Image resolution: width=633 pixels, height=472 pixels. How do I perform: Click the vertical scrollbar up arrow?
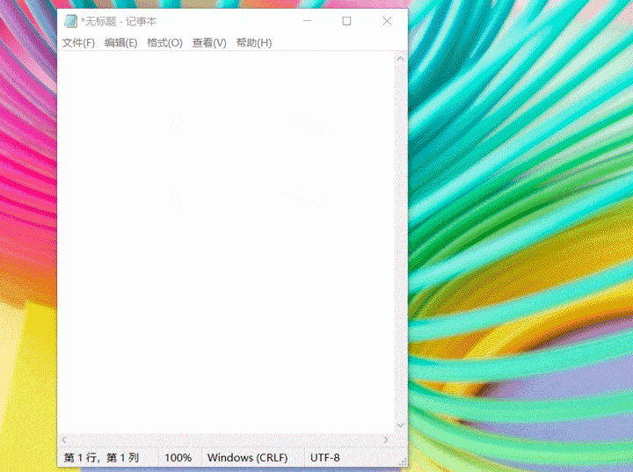click(401, 60)
